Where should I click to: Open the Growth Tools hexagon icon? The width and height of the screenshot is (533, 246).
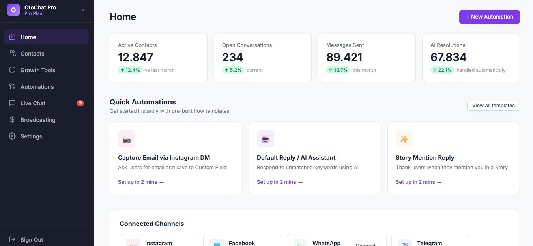(12, 70)
